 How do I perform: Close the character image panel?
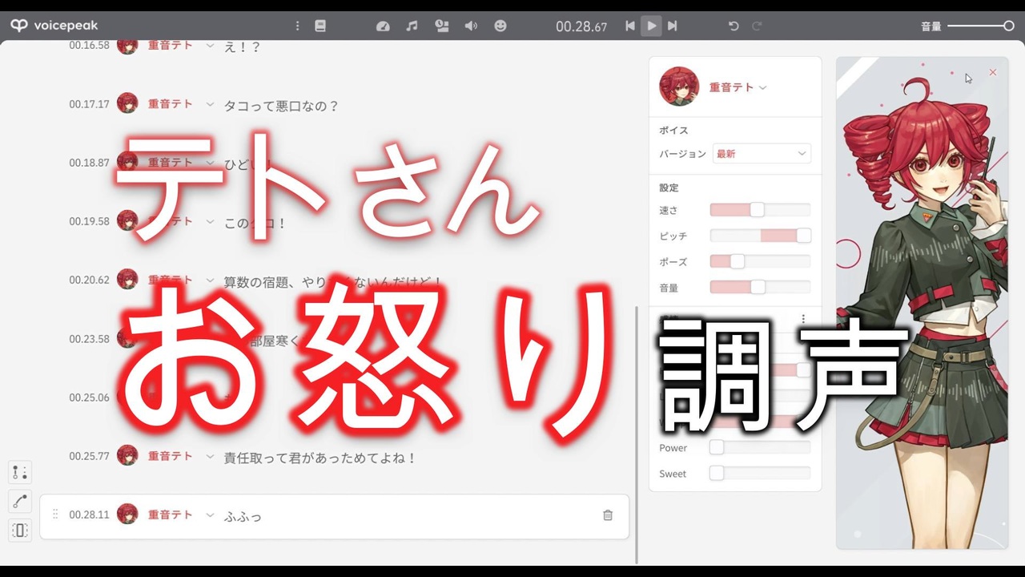coord(993,72)
